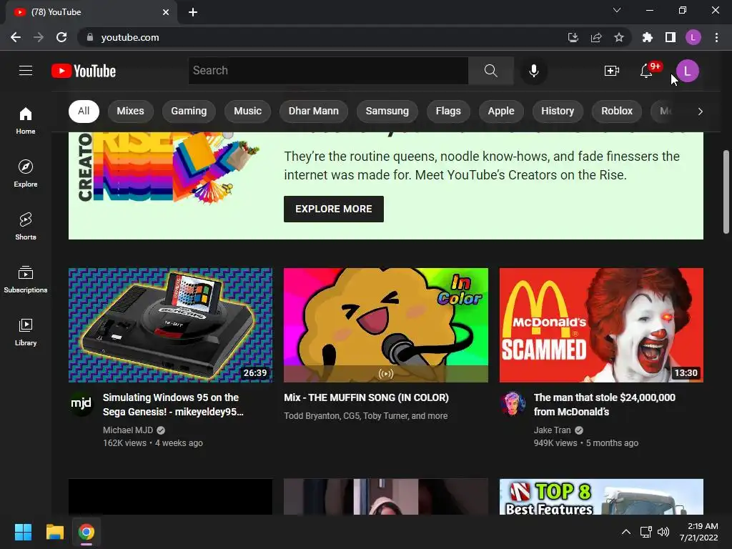Select the Mixes chip
Image resolution: width=732 pixels, height=549 pixels.
point(130,111)
